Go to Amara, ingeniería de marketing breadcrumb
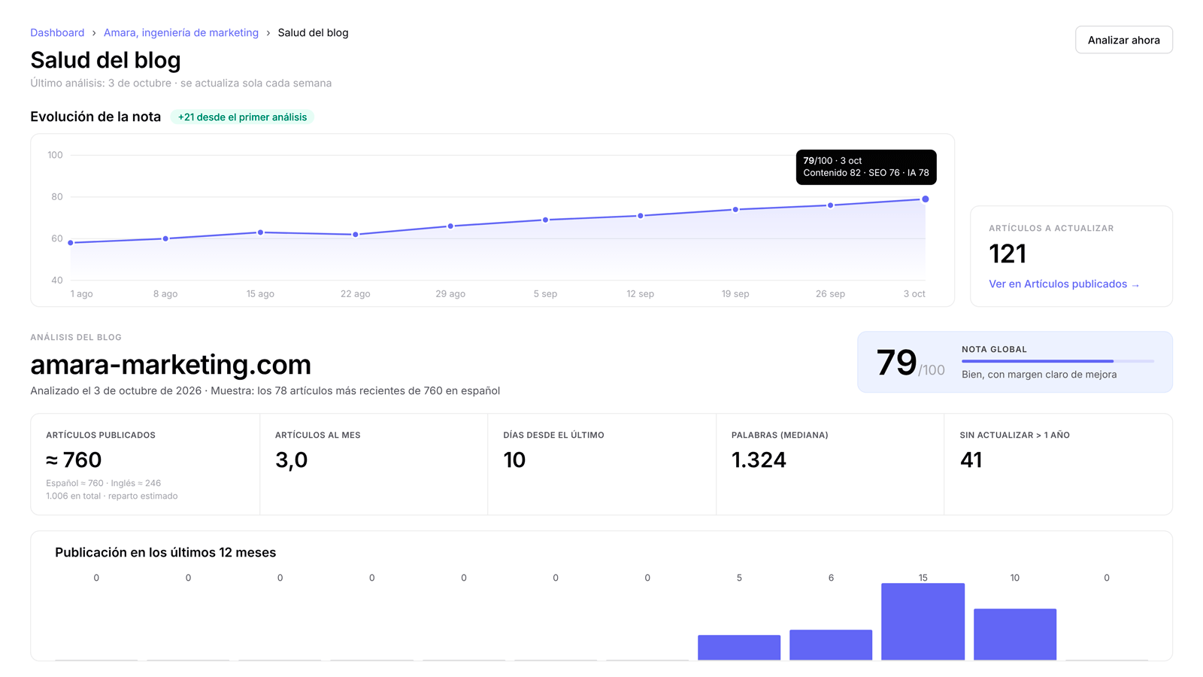 point(181,32)
